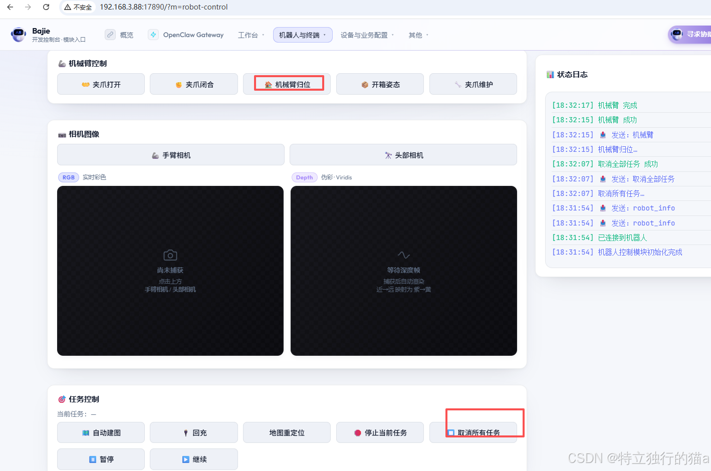This screenshot has height=471, width=711.
Task: Click the 不安全 security warning indicator
Action: click(x=78, y=7)
